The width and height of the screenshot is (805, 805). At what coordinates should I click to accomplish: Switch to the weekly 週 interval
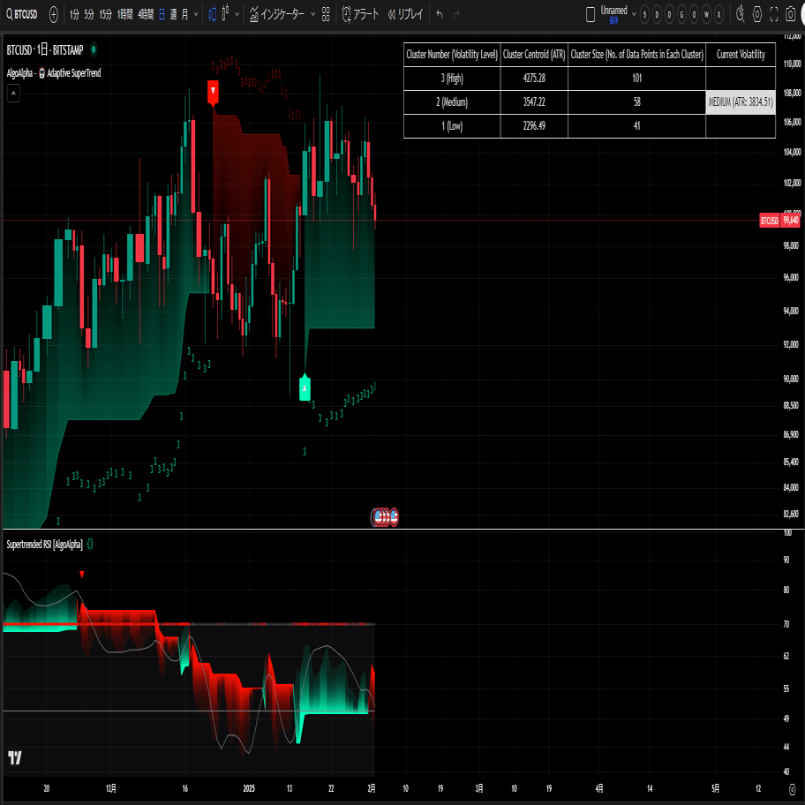pos(174,14)
